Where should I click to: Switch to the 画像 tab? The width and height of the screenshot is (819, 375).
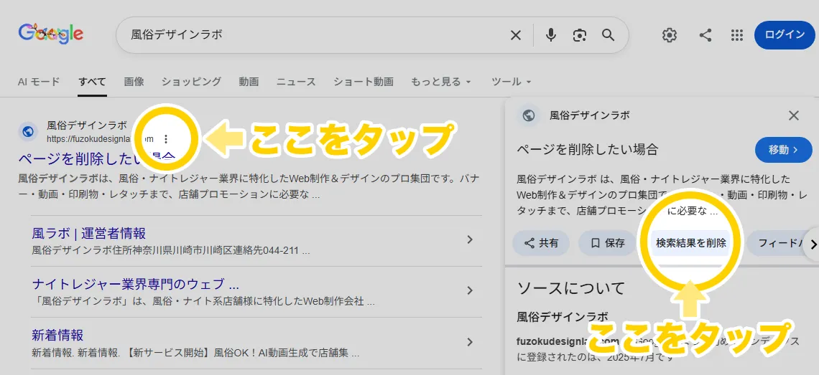[x=134, y=82]
